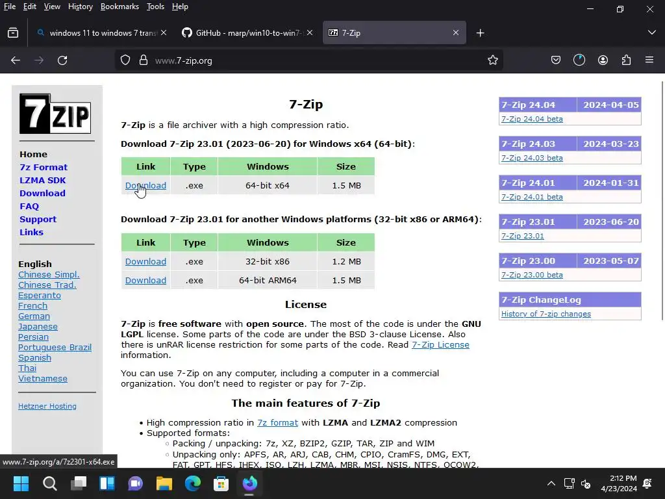Screen dimensions: 665x499
Task: Open the Chat app on taskbar
Action: [x=135, y=483]
